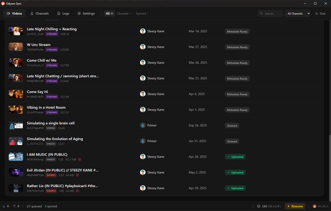Click video ID 'fQ9MUAXVyBw'
The height and width of the screenshot is (211, 331).
pyautogui.click(x=35, y=50)
